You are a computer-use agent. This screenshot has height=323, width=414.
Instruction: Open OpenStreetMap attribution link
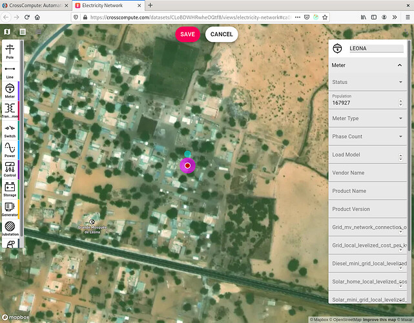tap(347, 320)
